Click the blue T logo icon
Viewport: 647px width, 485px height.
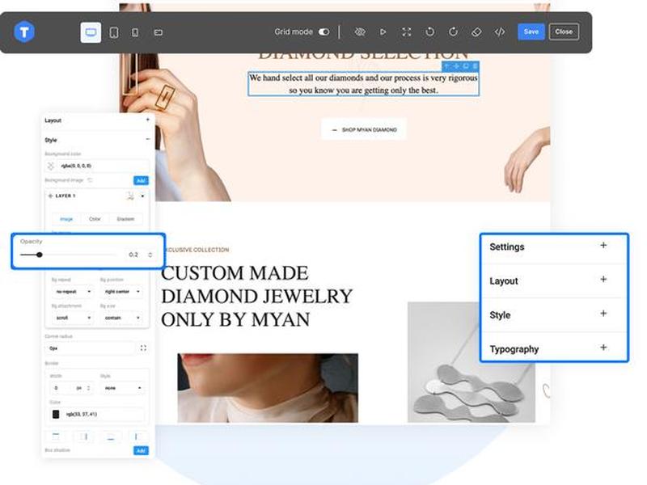24,32
